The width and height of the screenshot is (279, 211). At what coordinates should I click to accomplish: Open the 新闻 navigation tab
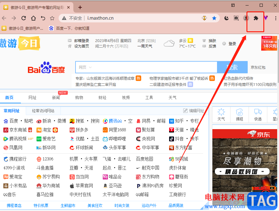click(x=56, y=98)
